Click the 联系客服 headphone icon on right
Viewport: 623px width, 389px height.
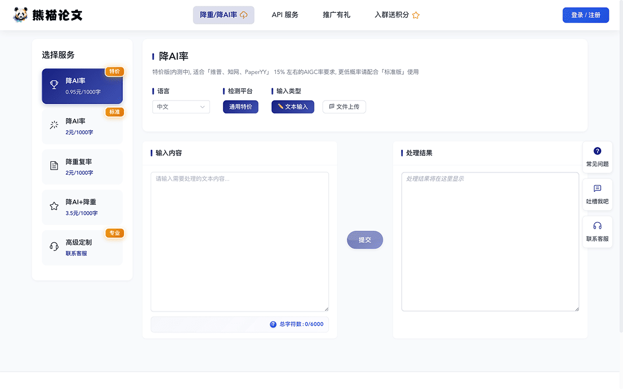click(597, 226)
